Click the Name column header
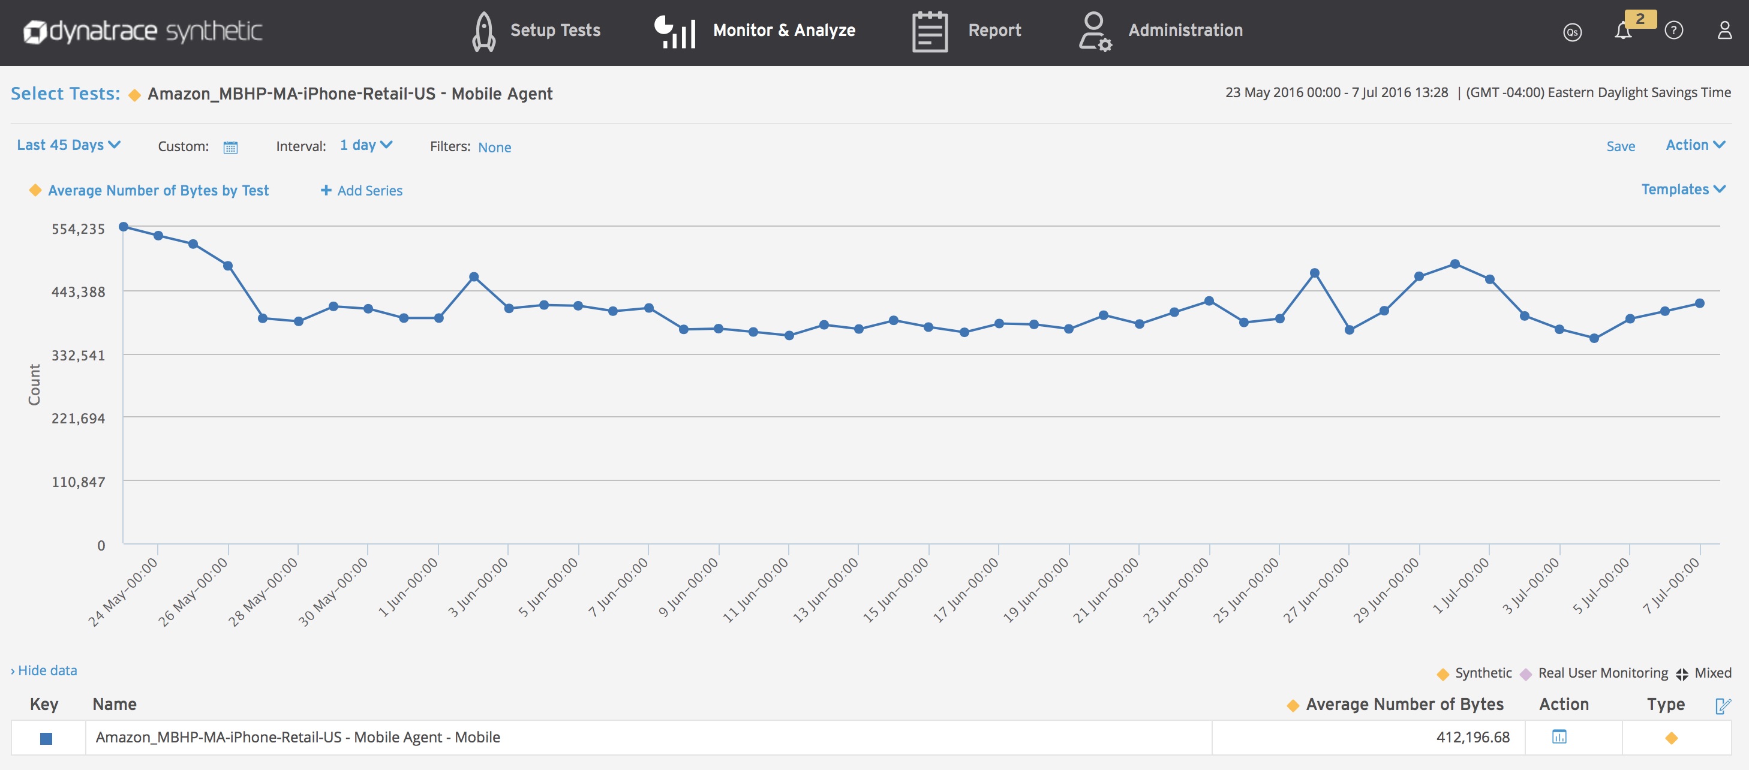 coord(114,705)
